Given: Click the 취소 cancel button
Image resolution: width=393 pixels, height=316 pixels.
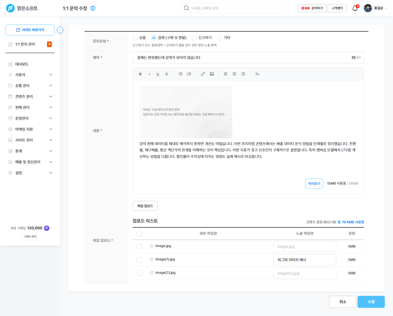Looking at the screenshot, I should click(x=343, y=302).
